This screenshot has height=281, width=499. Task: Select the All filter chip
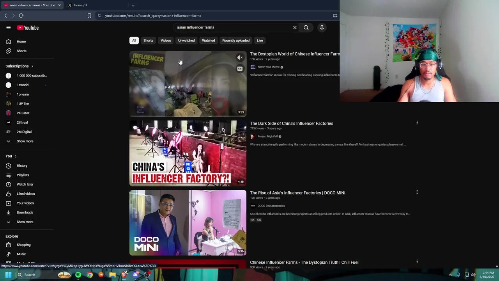point(134,40)
